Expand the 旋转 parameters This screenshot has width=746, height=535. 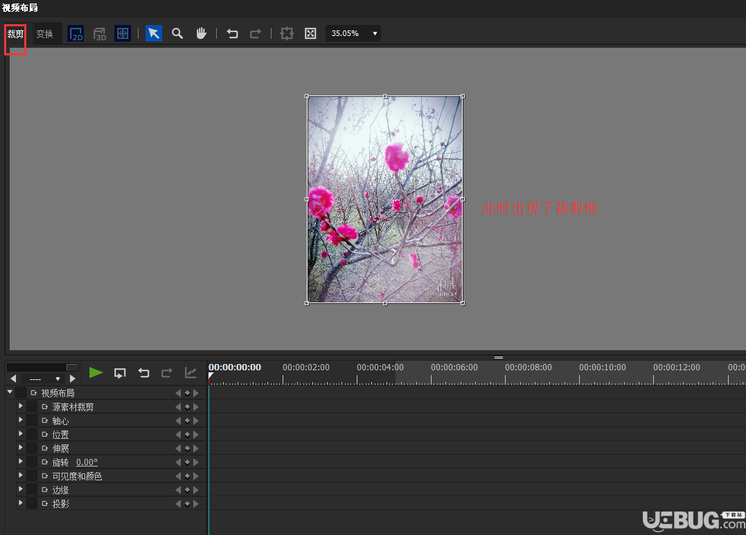tap(21, 461)
